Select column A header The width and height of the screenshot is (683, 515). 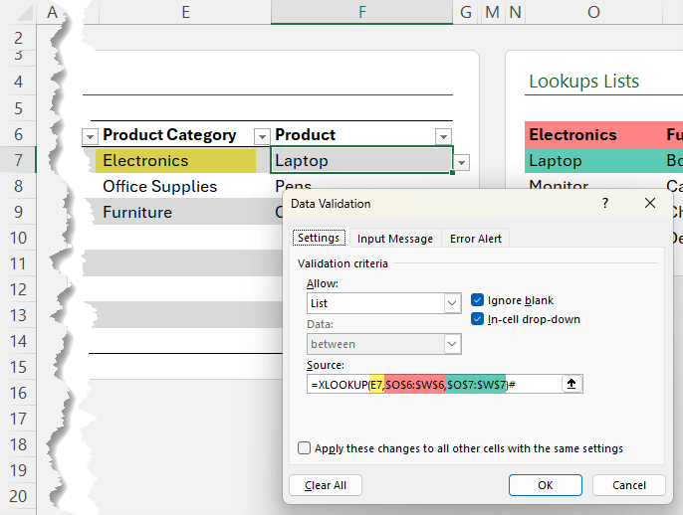coord(52,12)
